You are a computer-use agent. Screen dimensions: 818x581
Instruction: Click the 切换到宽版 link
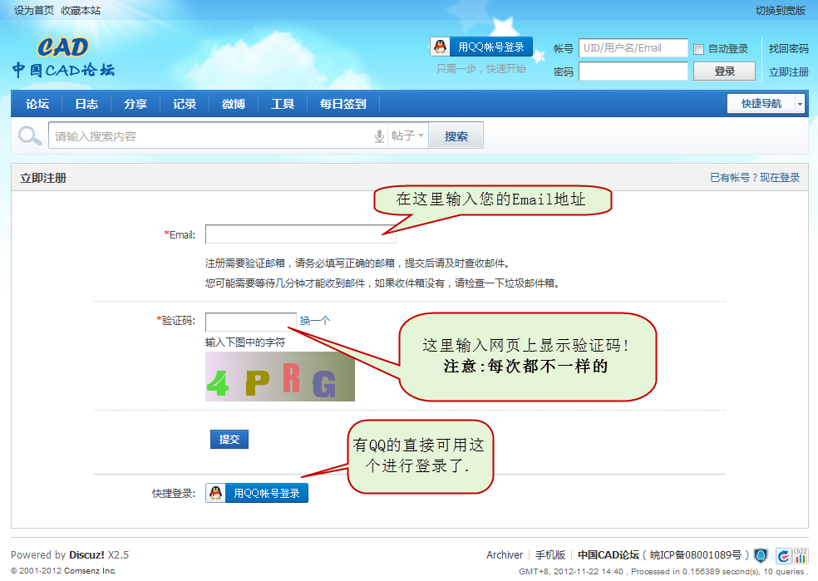[781, 11]
